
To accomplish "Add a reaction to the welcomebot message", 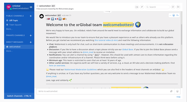I will click(174, 15).
